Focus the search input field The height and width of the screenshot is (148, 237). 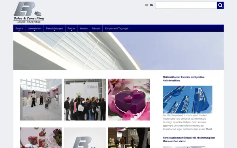[186, 5]
